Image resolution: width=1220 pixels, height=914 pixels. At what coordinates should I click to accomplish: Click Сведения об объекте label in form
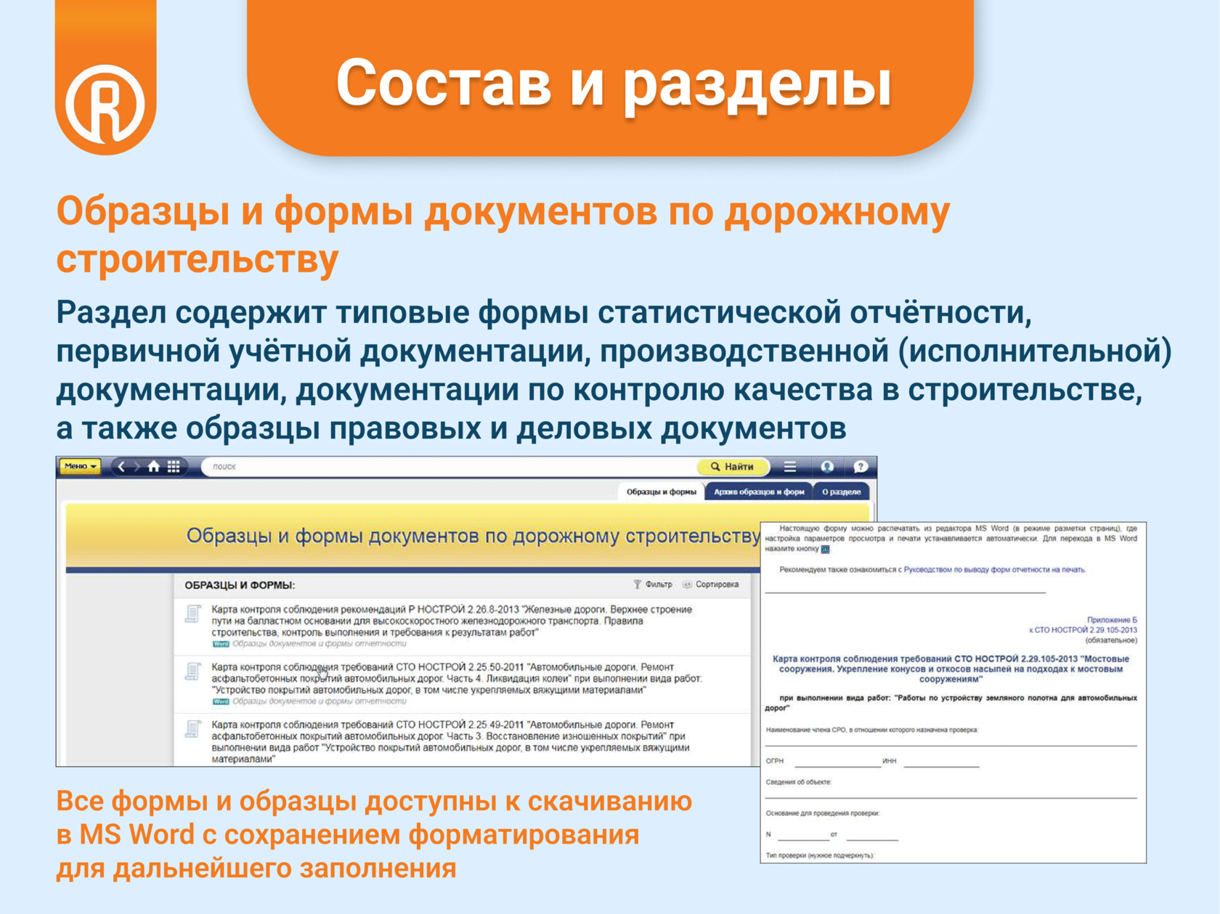coord(798,782)
